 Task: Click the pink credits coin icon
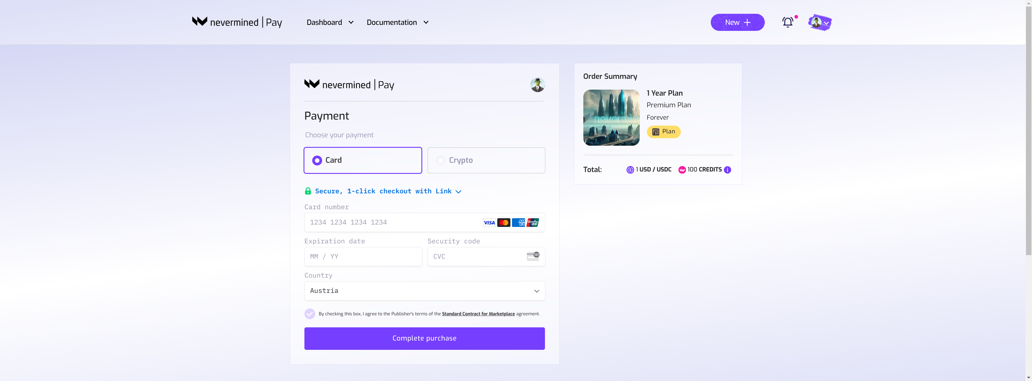682,170
